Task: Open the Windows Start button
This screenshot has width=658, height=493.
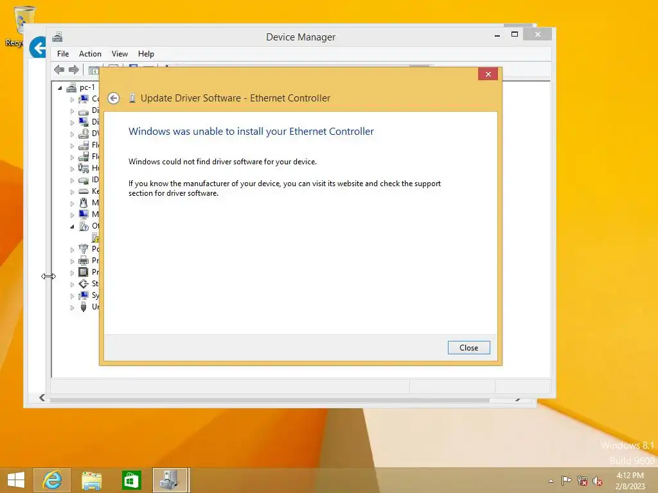Action: click(16, 480)
